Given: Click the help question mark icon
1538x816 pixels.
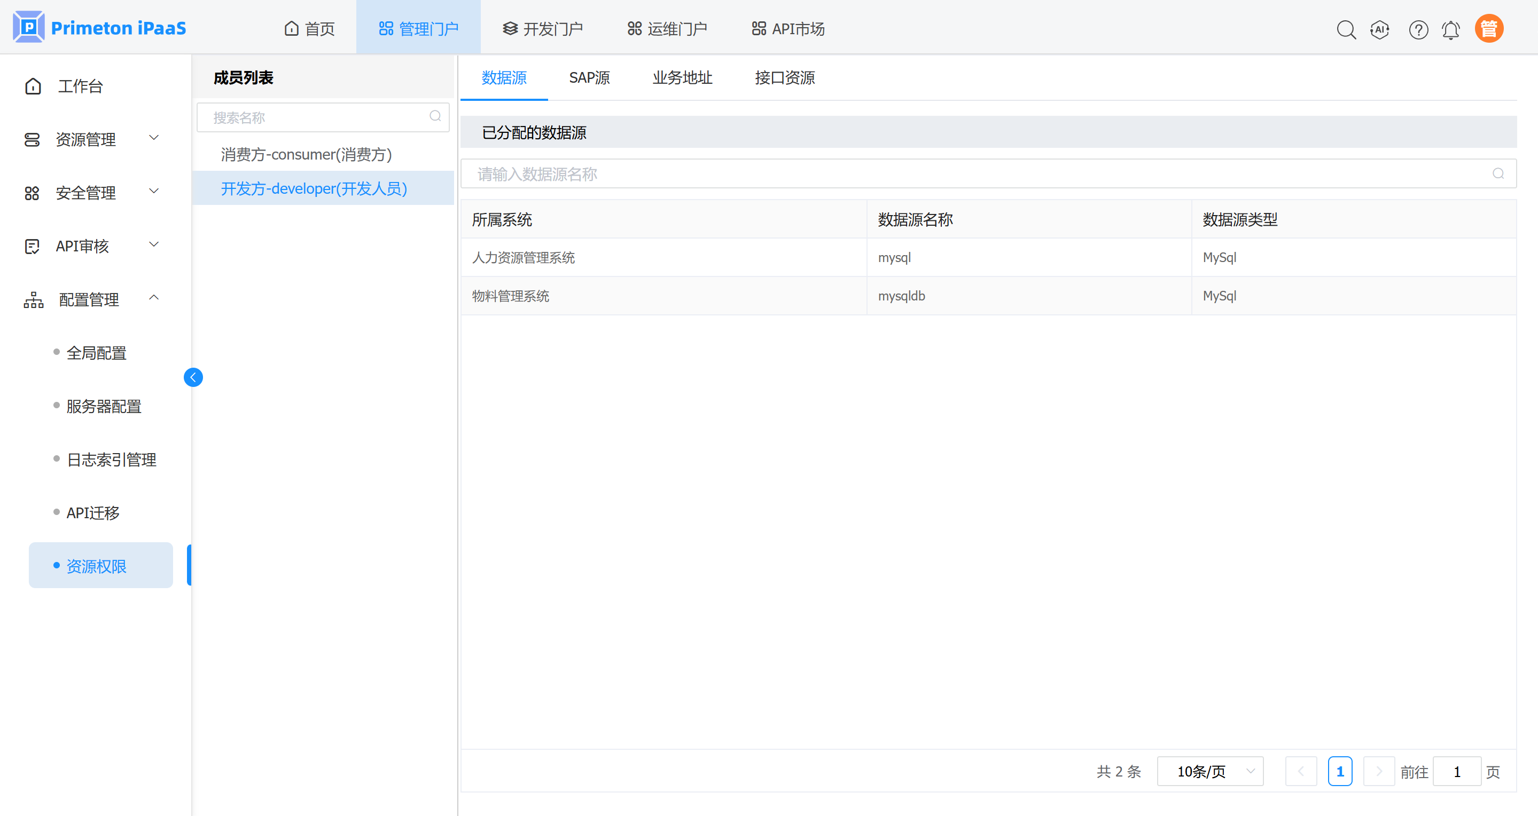Looking at the screenshot, I should pyautogui.click(x=1418, y=29).
